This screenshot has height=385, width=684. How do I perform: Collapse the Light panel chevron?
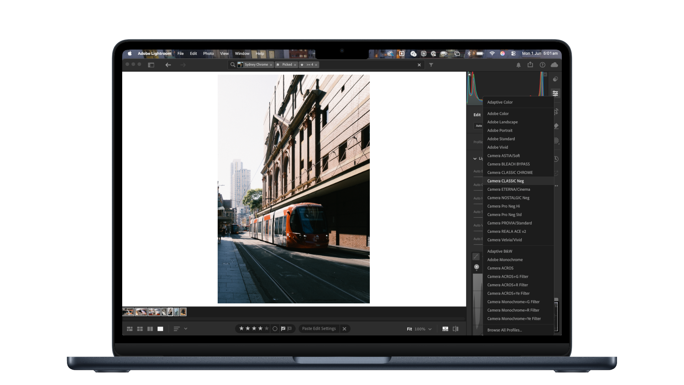pos(475,159)
